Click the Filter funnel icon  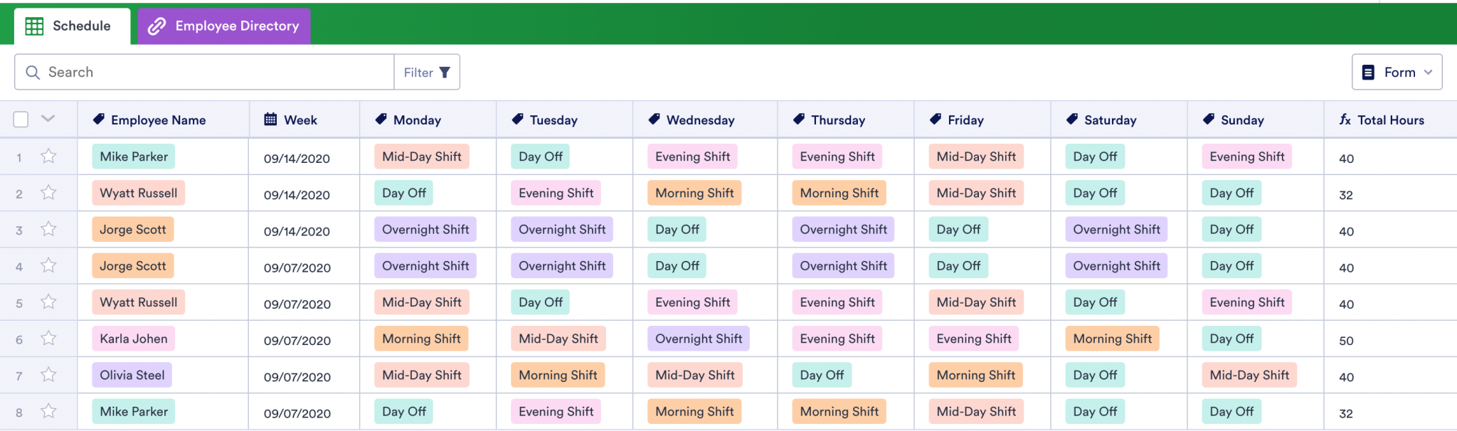445,73
